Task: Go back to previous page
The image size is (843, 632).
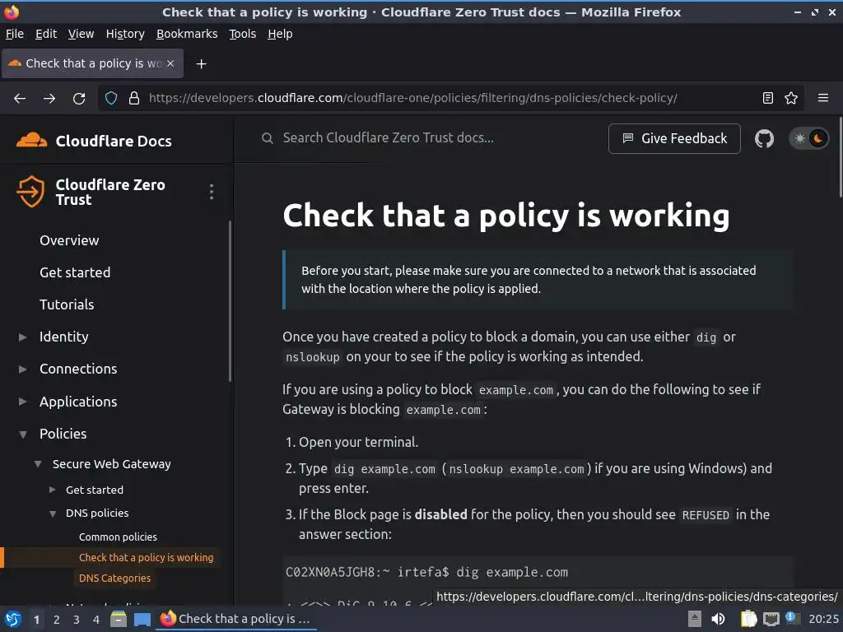Action: [x=20, y=99]
